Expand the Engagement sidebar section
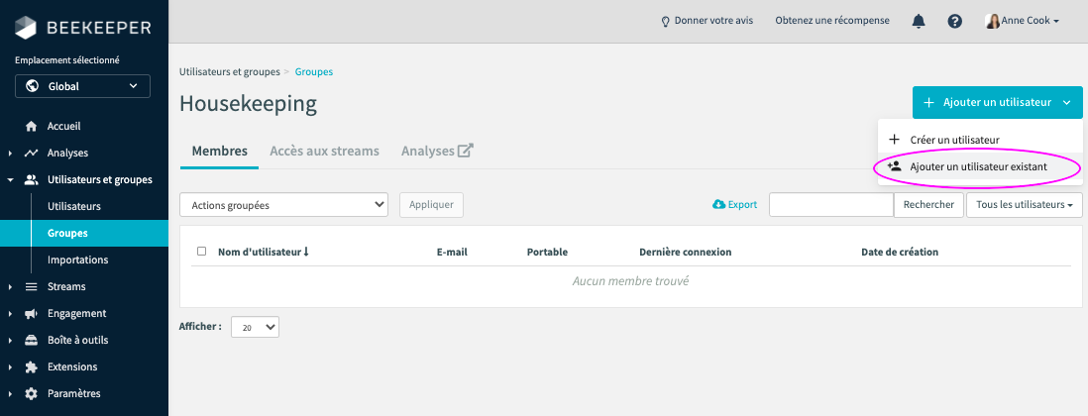1088x416 pixels. 10,314
